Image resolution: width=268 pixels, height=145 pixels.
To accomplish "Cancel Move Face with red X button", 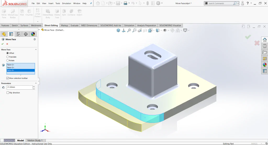I will point(7,44).
